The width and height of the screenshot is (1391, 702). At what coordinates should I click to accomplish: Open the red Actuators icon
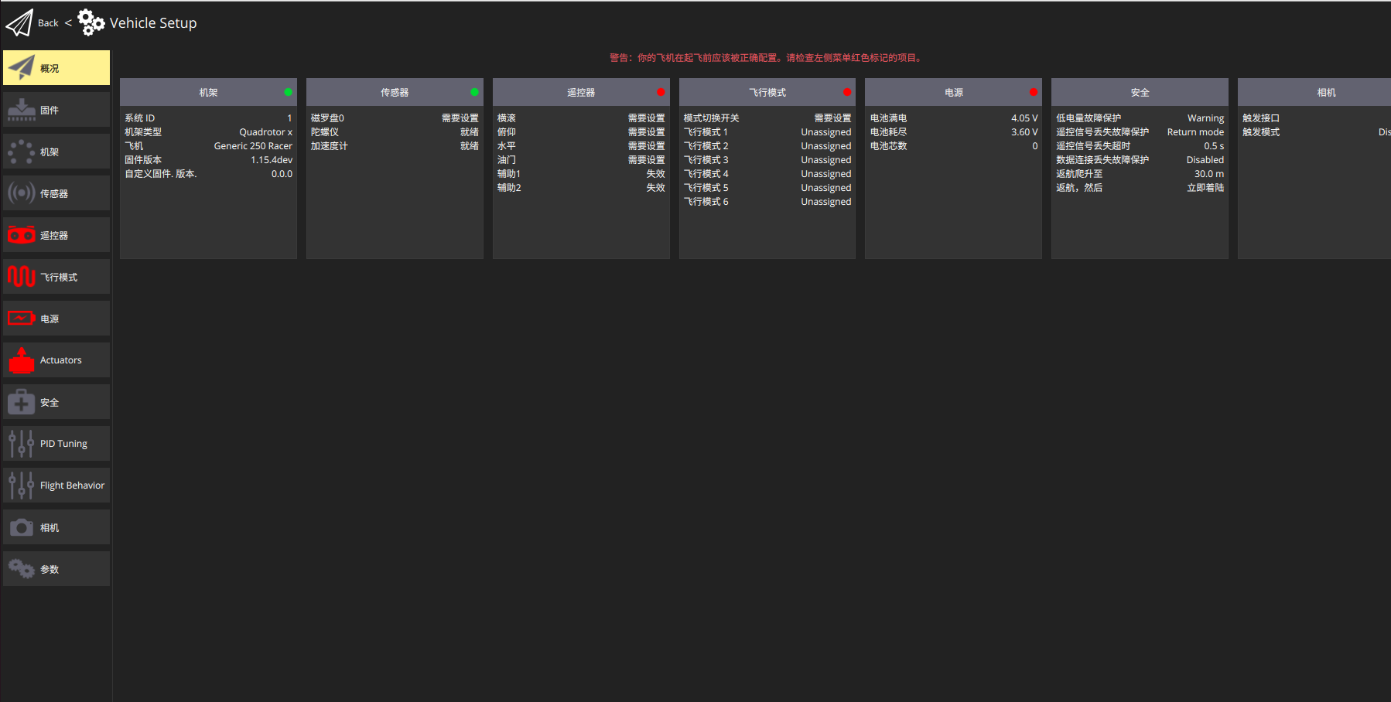click(22, 360)
